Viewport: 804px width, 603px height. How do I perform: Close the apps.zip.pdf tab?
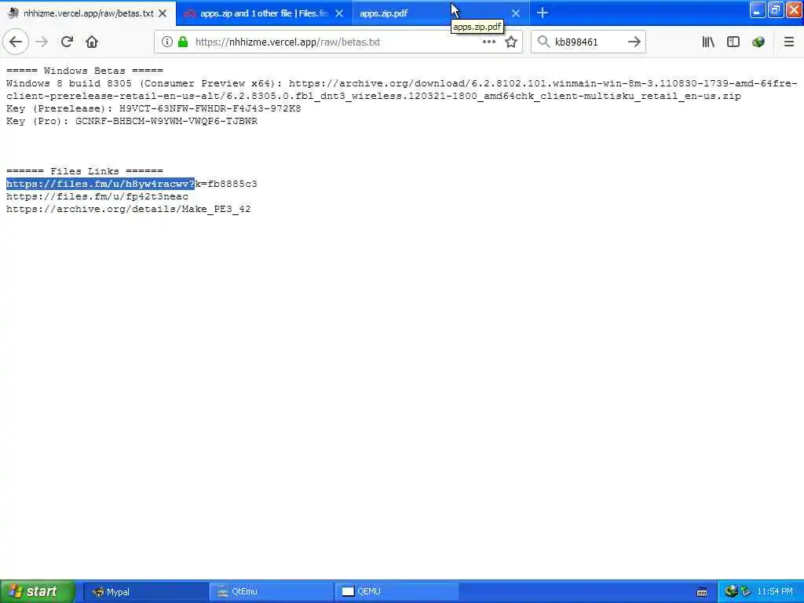516,13
